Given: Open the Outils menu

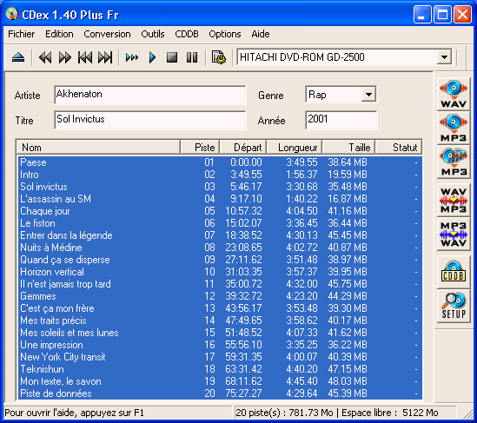Looking at the screenshot, I should (x=153, y=34).
